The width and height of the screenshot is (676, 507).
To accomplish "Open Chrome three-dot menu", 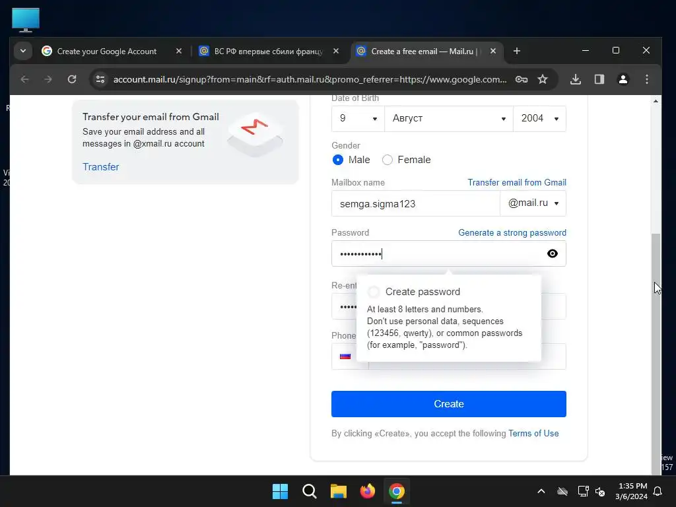I will point(646,79).
